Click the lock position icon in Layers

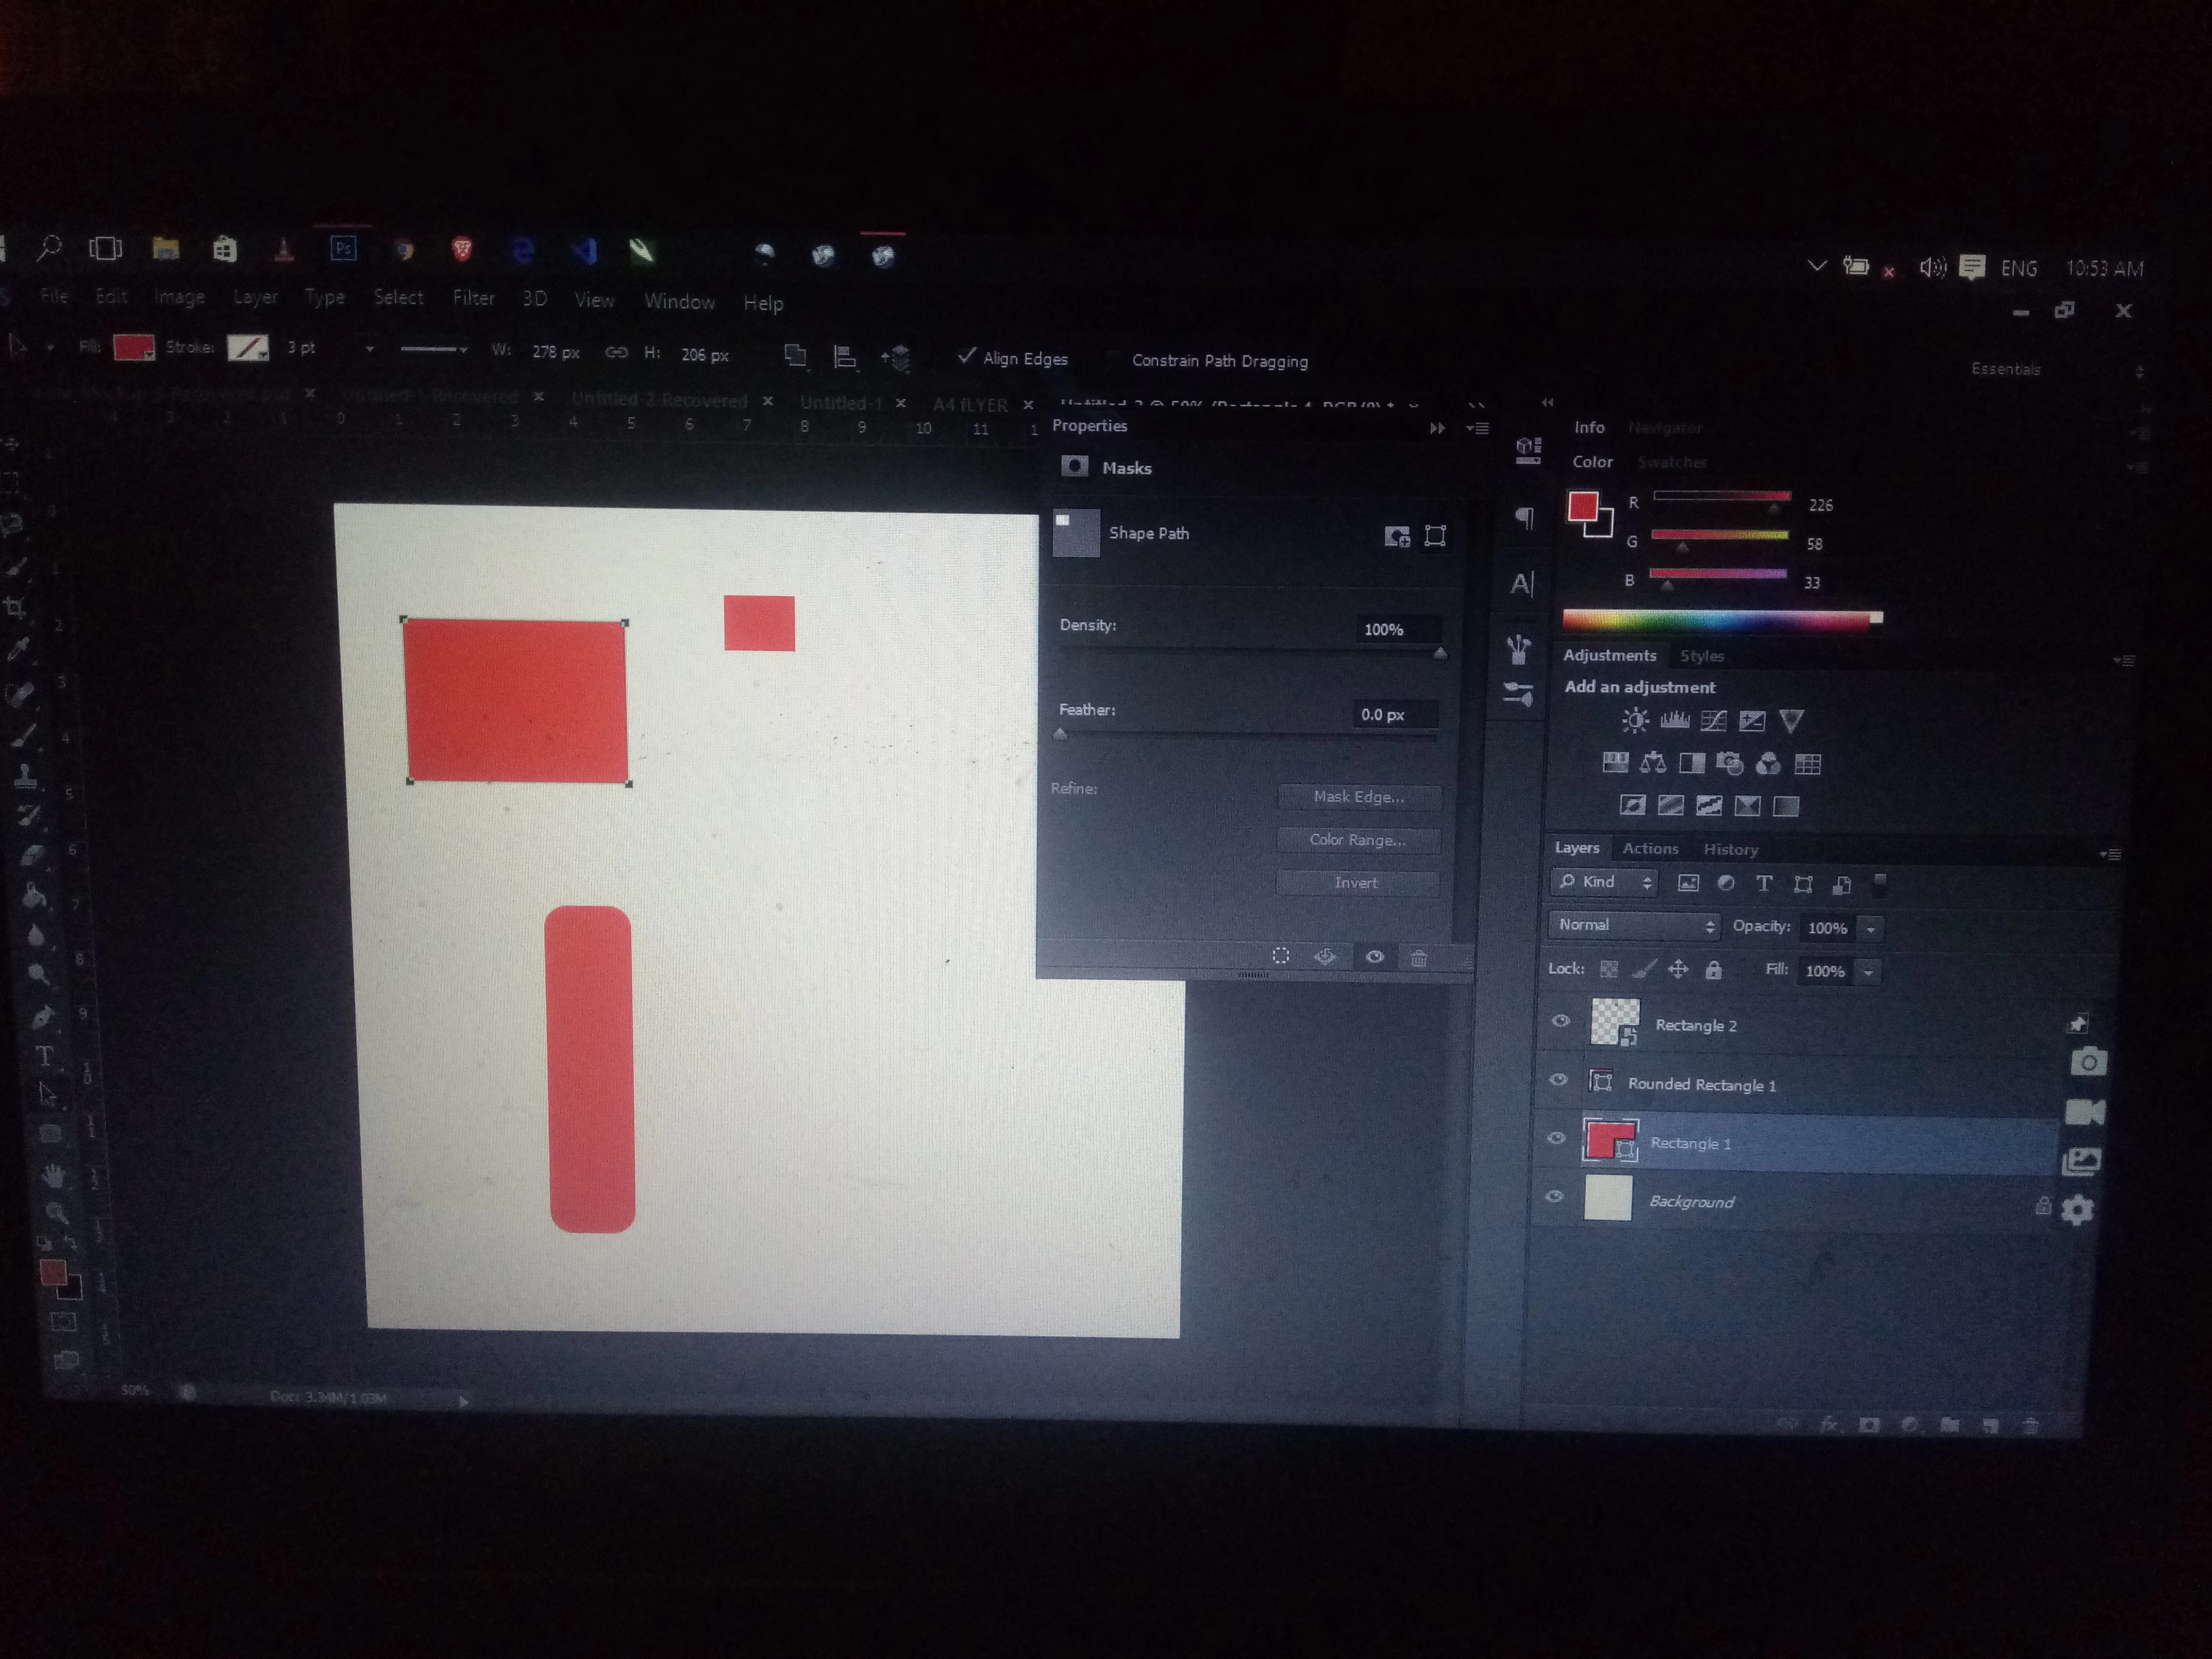tap(1678, 969)
